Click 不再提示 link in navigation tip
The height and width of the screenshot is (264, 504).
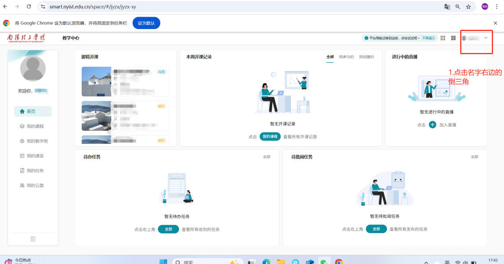pyautogui.click(x=428, y=38)
